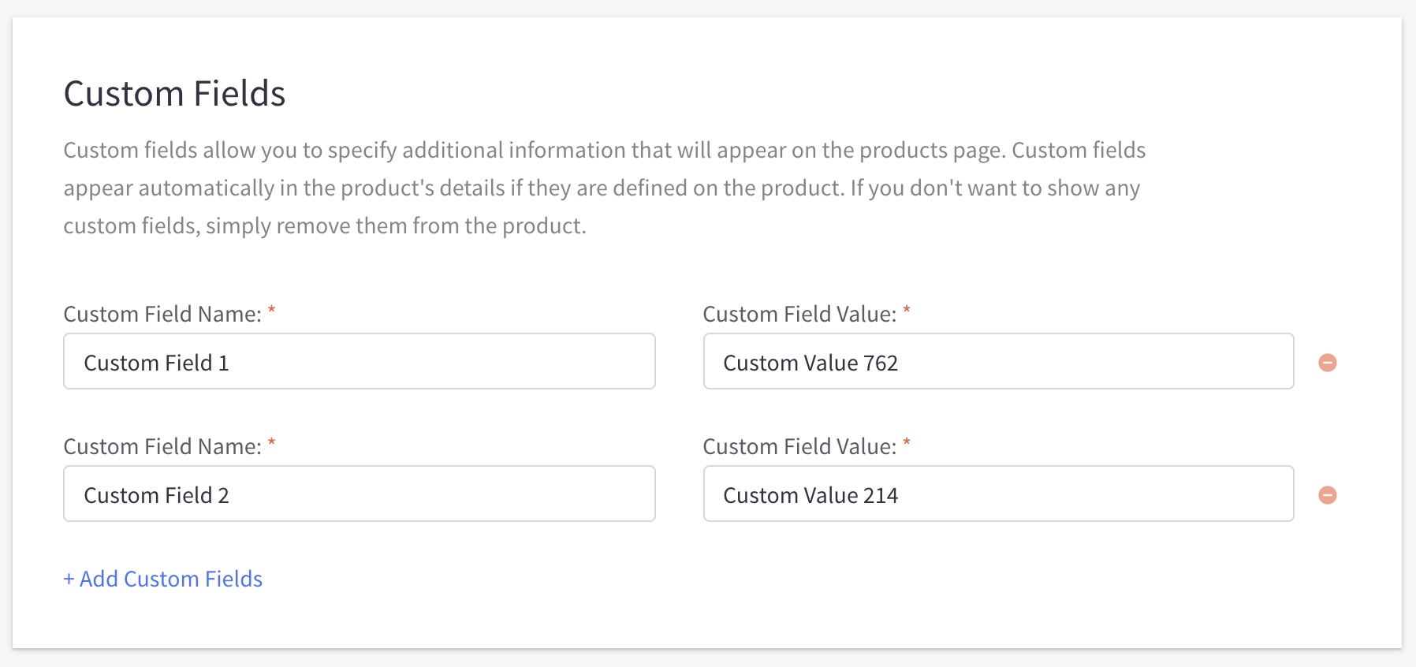The width and height of the screenshot is (1416, 667).
Task: Remove the Custom Field 1 row
Action: [1328, 363]
